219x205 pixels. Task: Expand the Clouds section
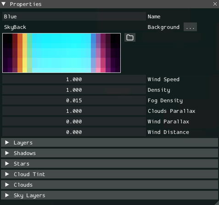tap(109, 185)
